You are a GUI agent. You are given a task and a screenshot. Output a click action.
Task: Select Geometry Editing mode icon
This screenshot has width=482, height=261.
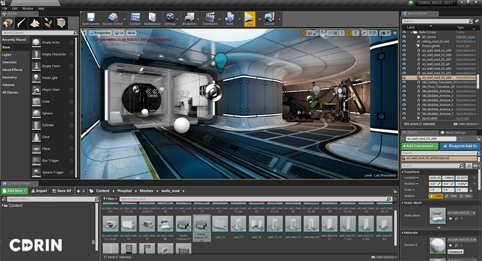61,23
